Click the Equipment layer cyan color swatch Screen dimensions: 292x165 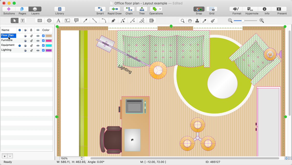49,46
